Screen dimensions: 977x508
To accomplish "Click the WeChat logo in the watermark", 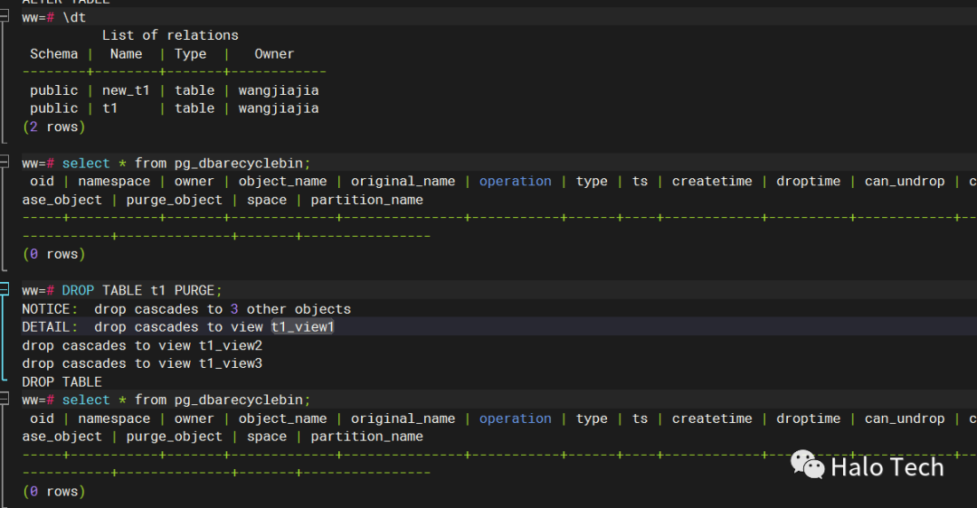I will click(807, 465).
